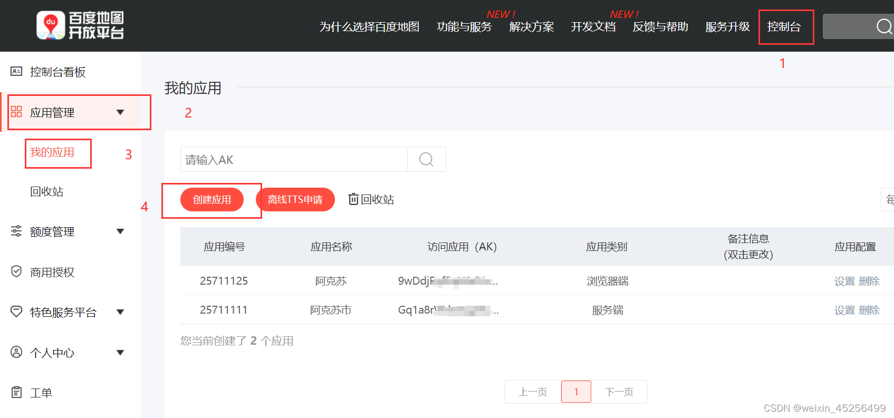The image size is (894, 418).
Task: Select page 1 in pagination
Action: pyautogui.click(x=576, y=392)
